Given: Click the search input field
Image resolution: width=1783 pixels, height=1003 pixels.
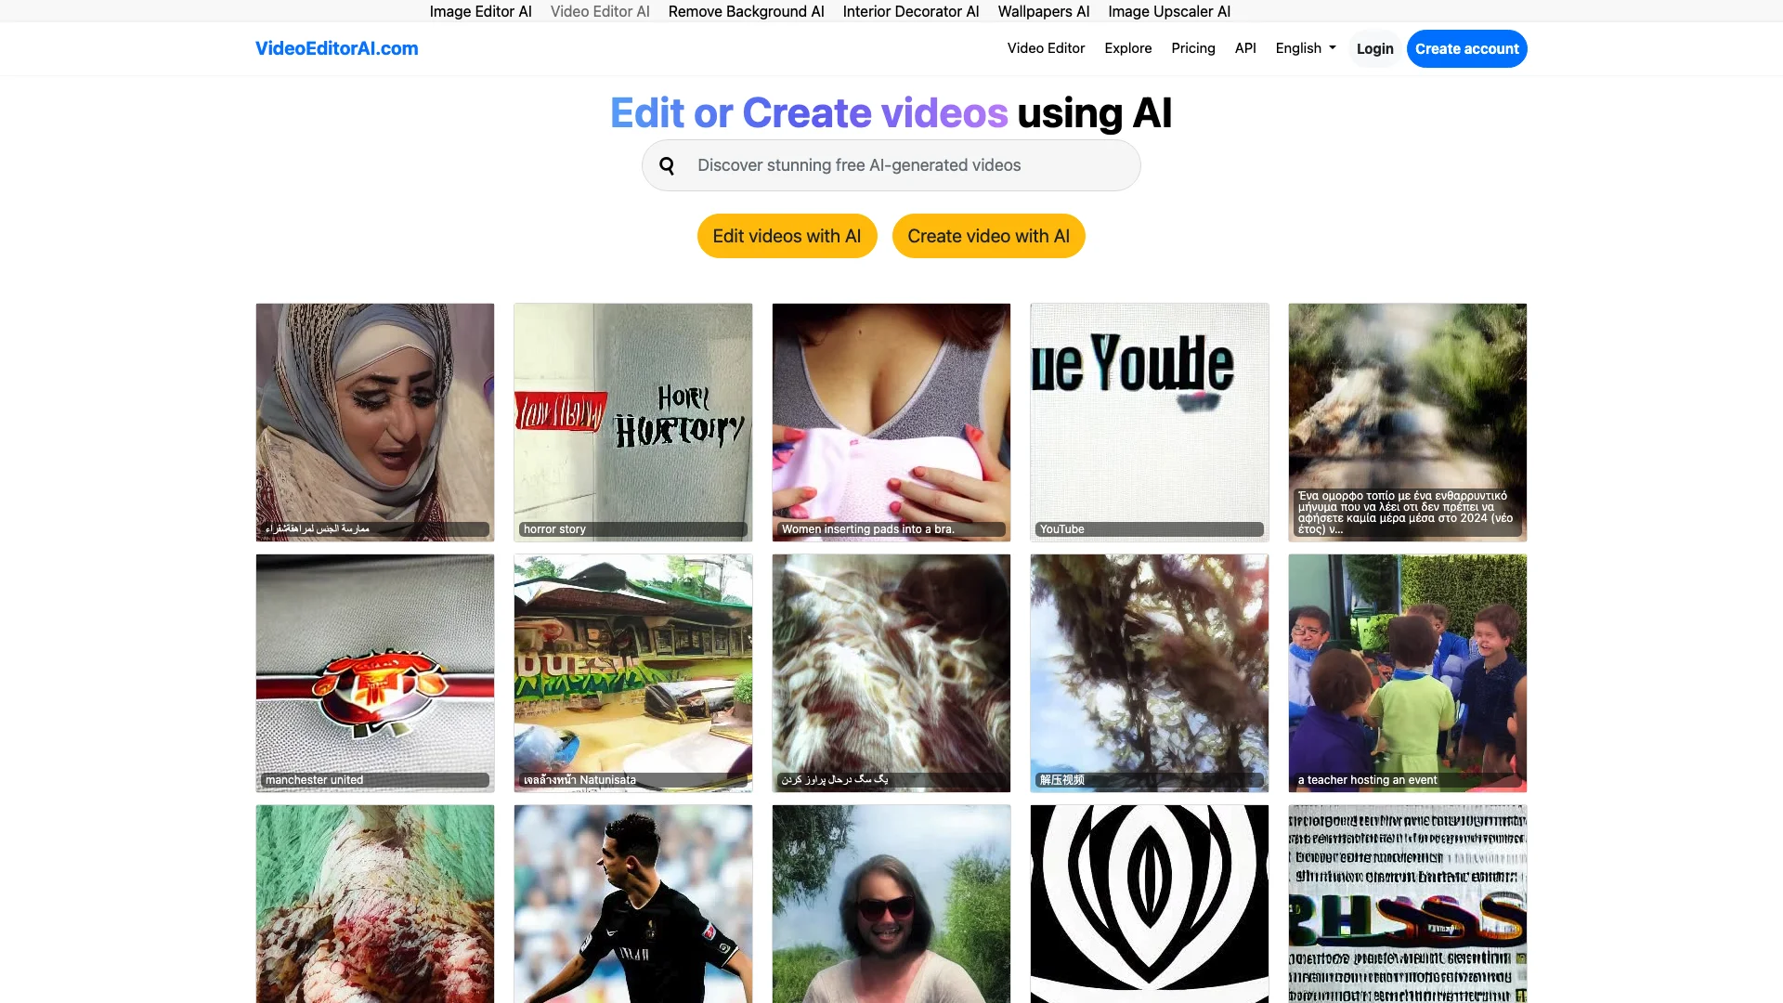Looking at the screenshot, I should click(x=891, y=164).
